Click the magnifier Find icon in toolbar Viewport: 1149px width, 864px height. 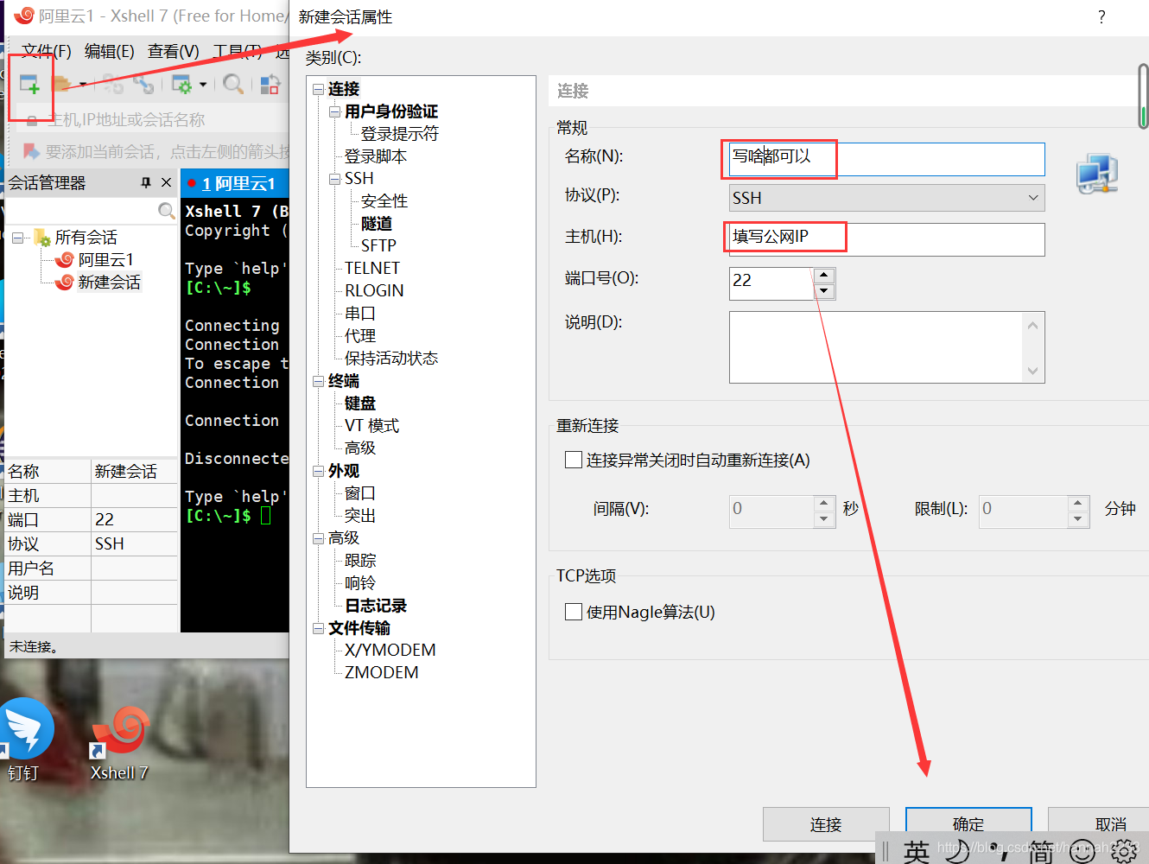(232, 84)
